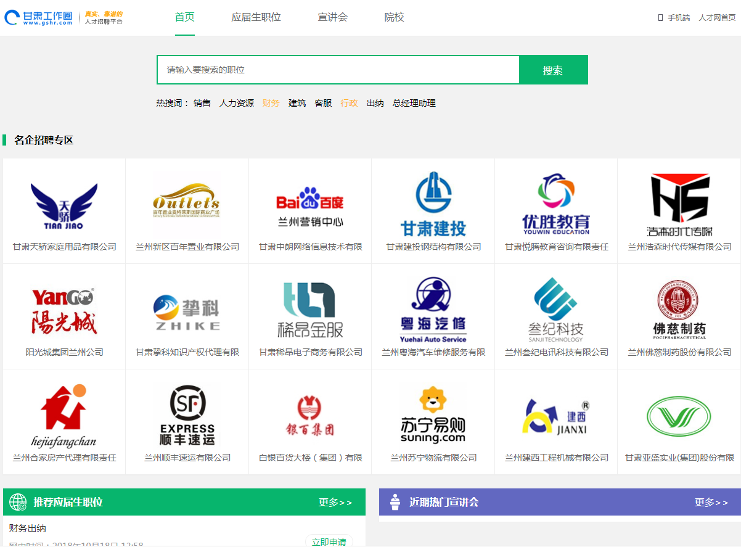
Task: Open the SF Express 顺丰速运 logo
Action: click(187, 415)
